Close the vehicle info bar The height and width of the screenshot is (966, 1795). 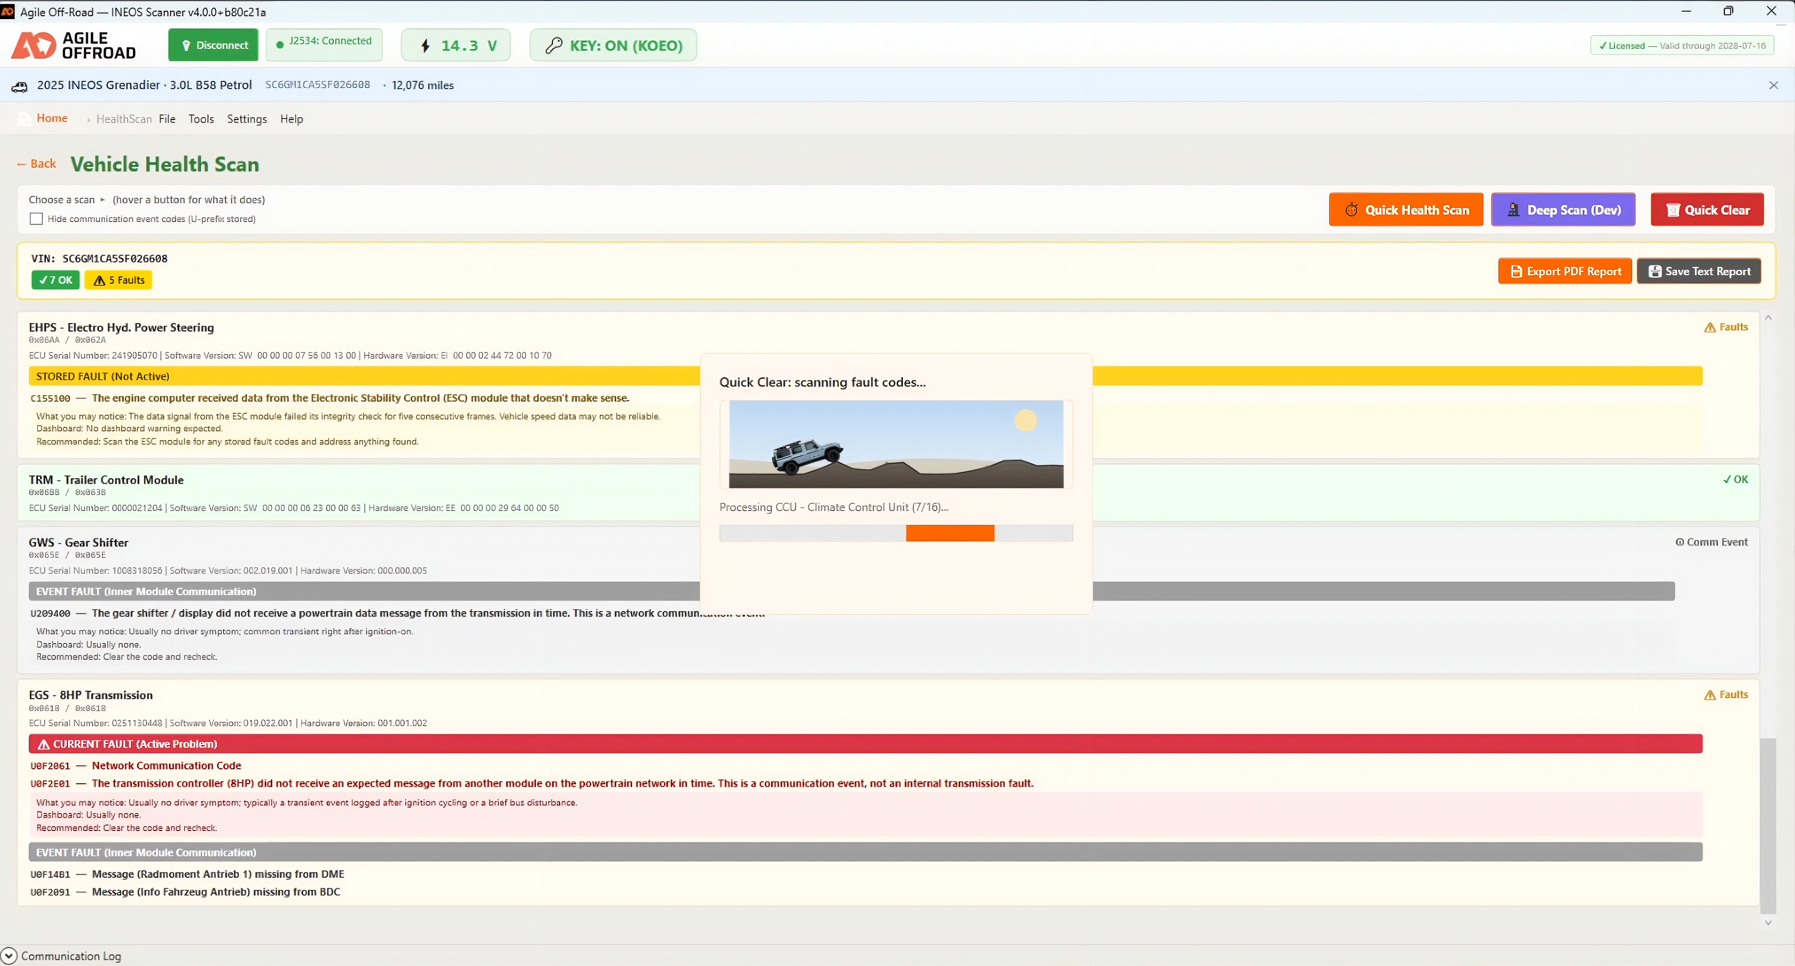click(1773, 86)
